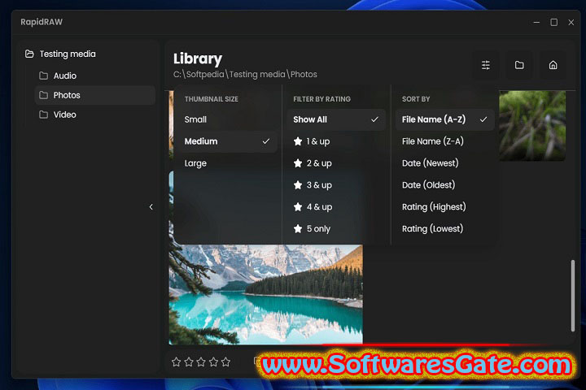Filter by 5 only rating
The width and height of the screenshot is (586, 390).
click(336, 229)
